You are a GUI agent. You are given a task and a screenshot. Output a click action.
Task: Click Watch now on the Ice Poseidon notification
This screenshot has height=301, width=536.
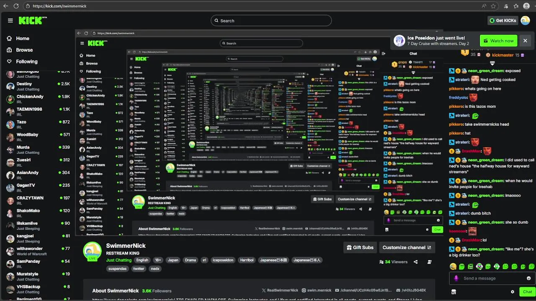(x=498, y=41)
